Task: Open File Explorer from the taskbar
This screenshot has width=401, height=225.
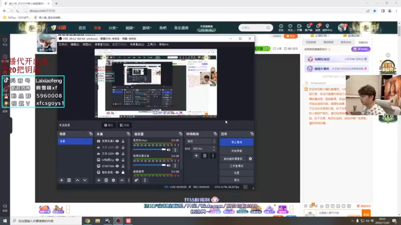Action: pos(98,221)
